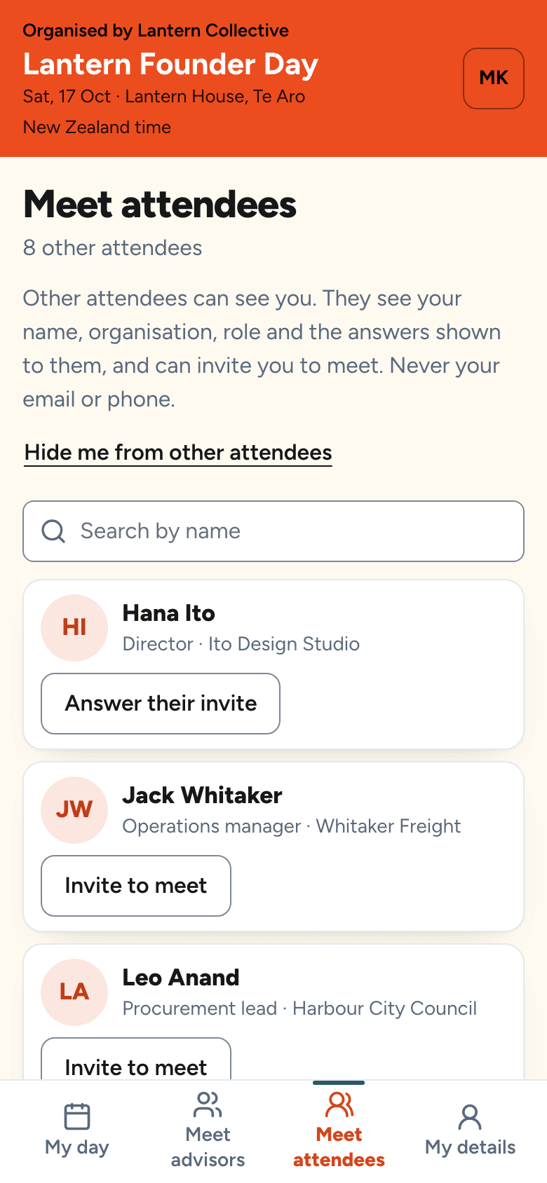Click the Leo Anand name

[x=181, y=978]
